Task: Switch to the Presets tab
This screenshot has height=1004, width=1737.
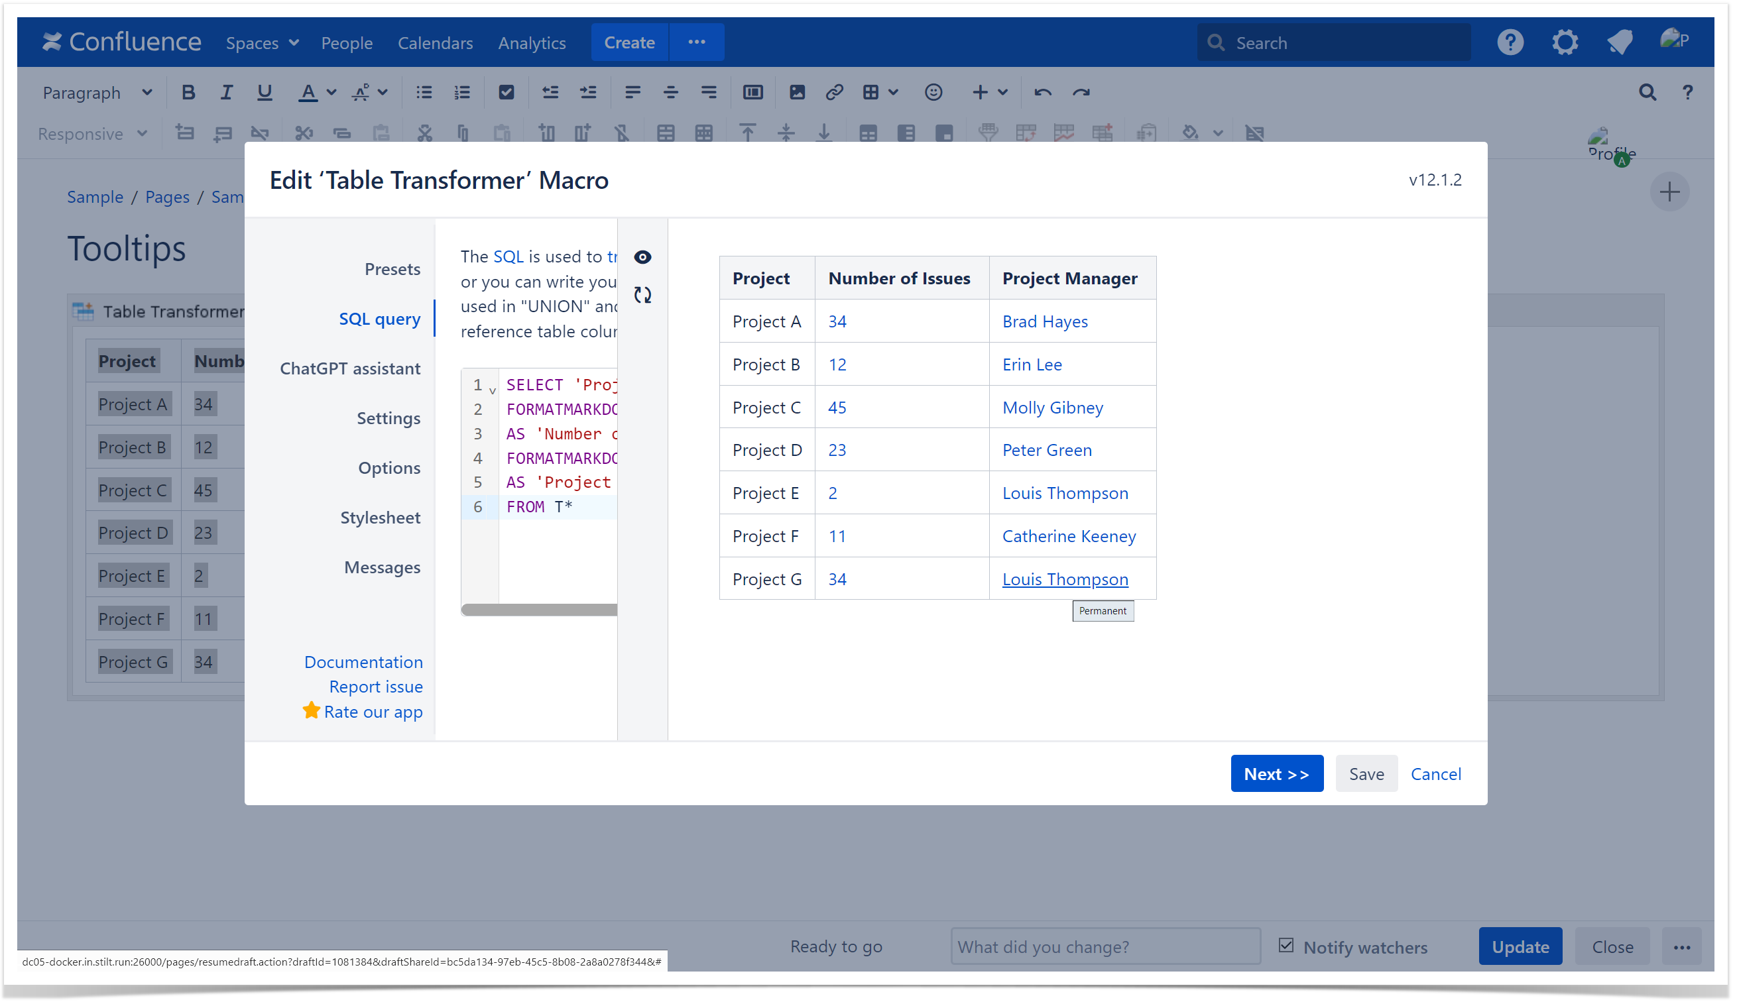Action: (x=392, y=269)
